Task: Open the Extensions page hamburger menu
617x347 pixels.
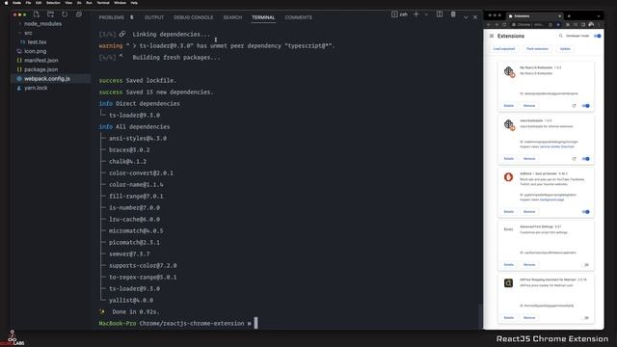Action: coord(492,36)
